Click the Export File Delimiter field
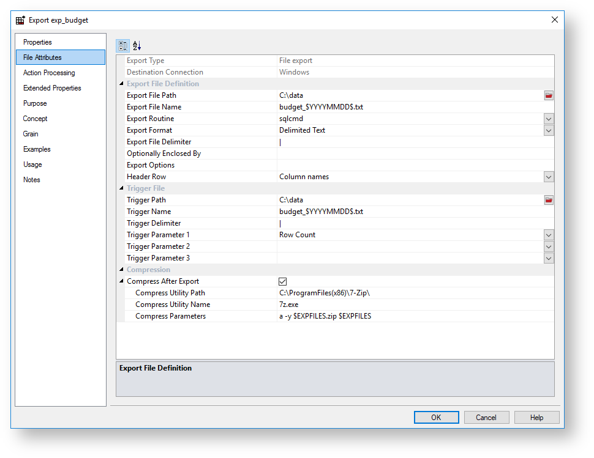Screen dimensions: 594x458 click(x=416, y=142)
